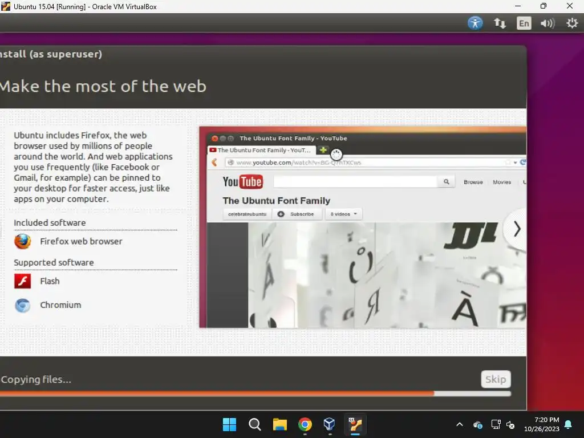Click the 'Included software' heading
Screen dimensions: 584x438
pyautogui.click(x=50, y=223)
